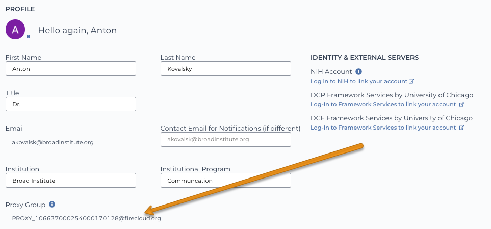
Task: Click the First Name field with Anton
Action: coord(71,69)
